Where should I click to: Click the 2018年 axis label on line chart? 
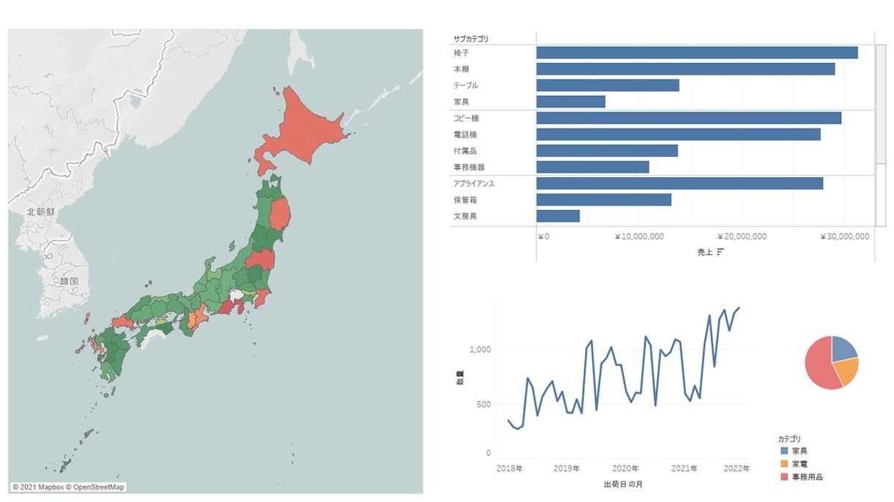click(x=509, y=468)
